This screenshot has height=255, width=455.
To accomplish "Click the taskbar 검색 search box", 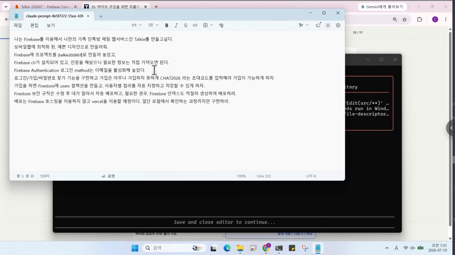I will tap(174, 248).
